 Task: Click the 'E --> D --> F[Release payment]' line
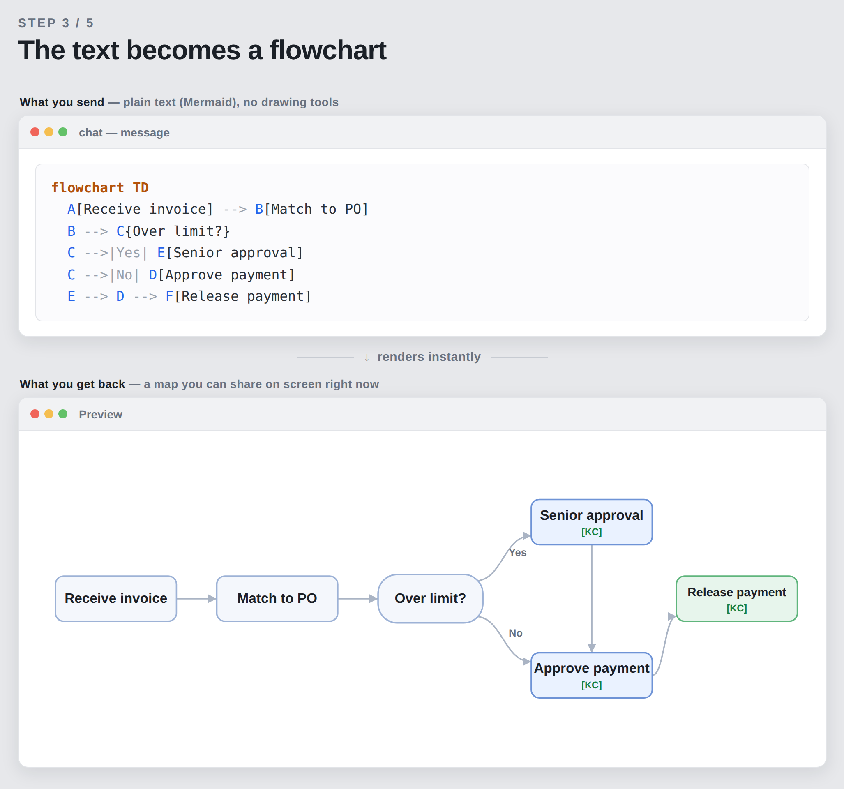(189, 296)
